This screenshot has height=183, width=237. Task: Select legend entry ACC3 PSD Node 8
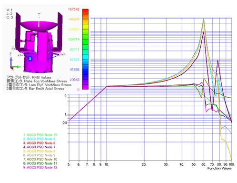(39, 151)
